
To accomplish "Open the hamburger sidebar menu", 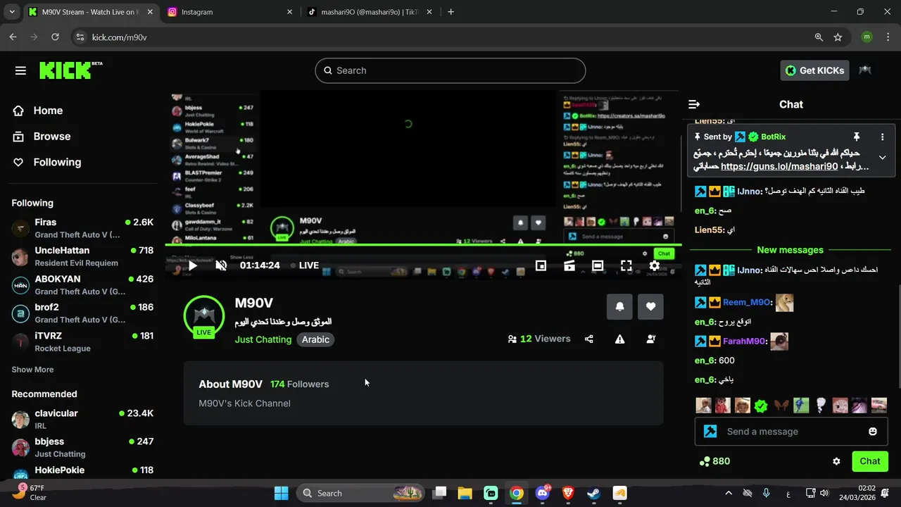I will click(20, 70).
